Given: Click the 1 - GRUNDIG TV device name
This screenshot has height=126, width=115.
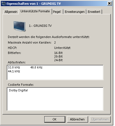Looking at the screenshot, I should (x=40, y=26).
